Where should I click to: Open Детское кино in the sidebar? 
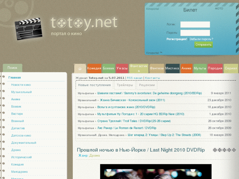[21, 136]
